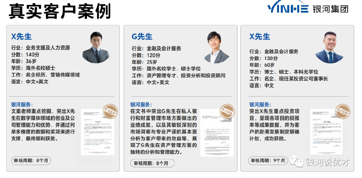Open the portrait photo of G先生
Image resolution: width=362 pixels, height=178 pixels.
216,47
